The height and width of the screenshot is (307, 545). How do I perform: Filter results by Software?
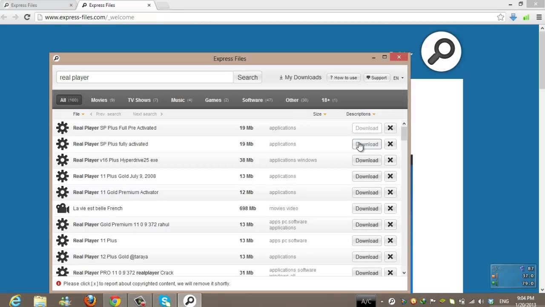[x=257, y=100]
